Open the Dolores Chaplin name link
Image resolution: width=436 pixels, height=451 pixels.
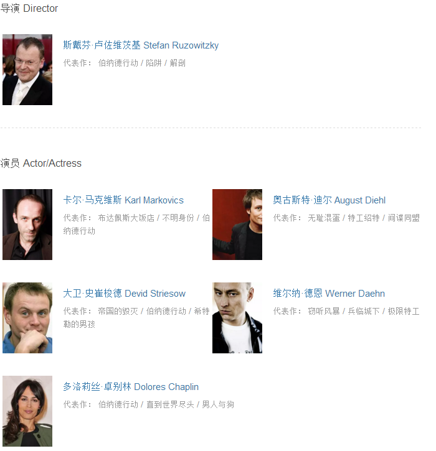[x=131, y=386]
